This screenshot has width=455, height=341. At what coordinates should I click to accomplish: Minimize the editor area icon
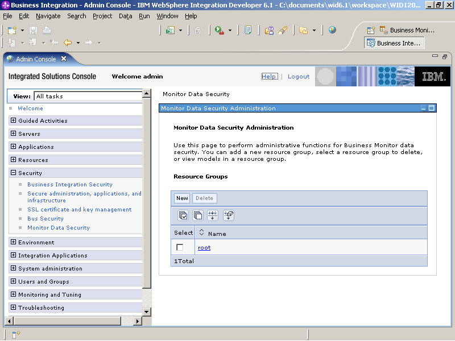point(435,56)
